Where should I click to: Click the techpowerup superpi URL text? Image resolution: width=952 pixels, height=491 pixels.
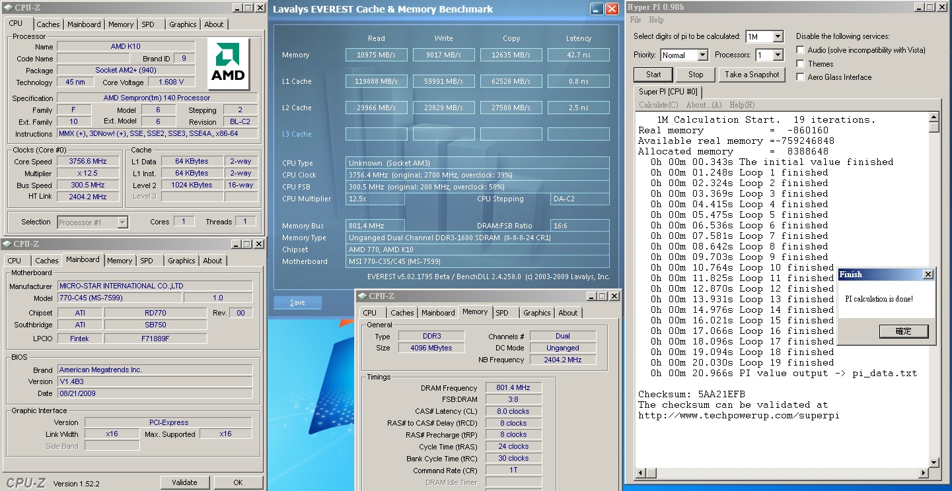point(739,415)
